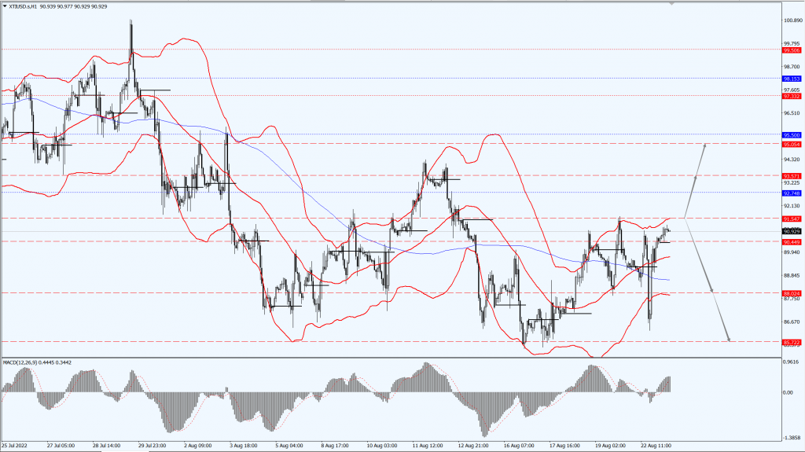Click the red 91.547 price label
The height and width of the screenshot is (452, 805).
pyautogui.click(x=792, y=218)
